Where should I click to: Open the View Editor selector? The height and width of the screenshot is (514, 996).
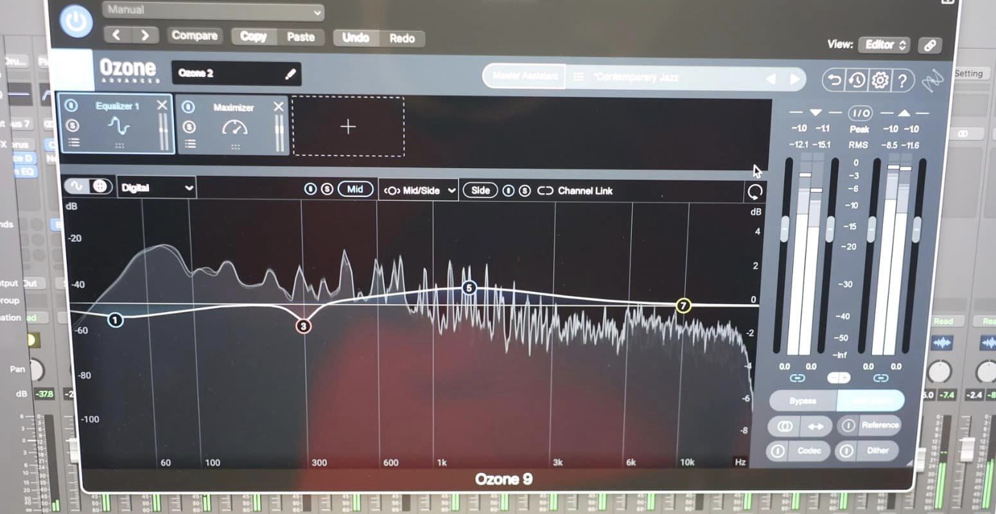[884, 45]
